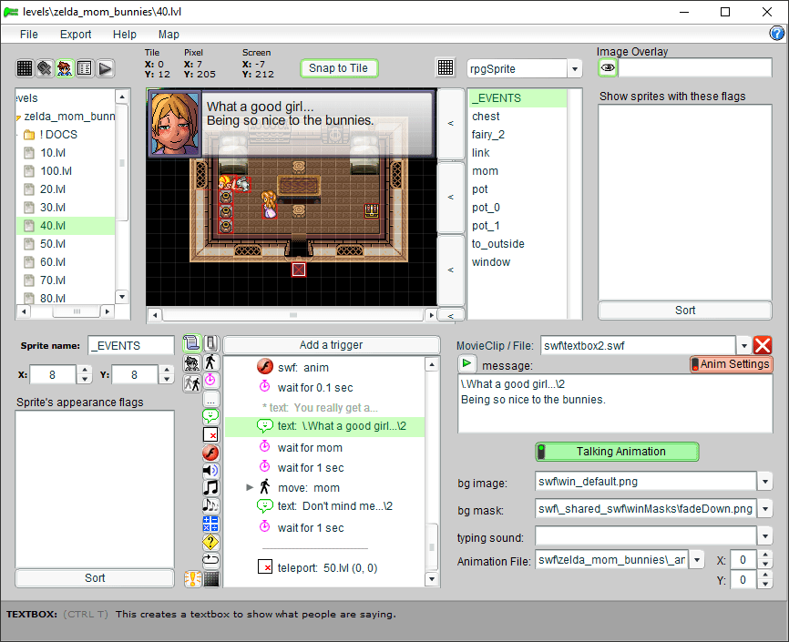Viewport: 789px width, 642px height.
Task: Click the Flash swf trigger icon in palette
Action: coord(210,453)
